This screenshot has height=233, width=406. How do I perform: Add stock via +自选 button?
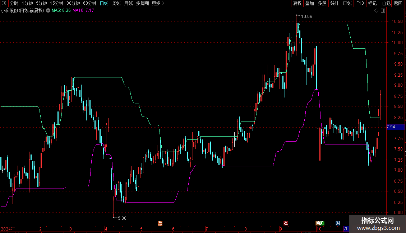click(385, 3)
